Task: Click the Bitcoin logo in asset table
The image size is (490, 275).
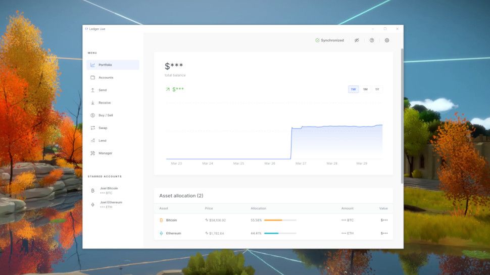Action: pos(161,221)
